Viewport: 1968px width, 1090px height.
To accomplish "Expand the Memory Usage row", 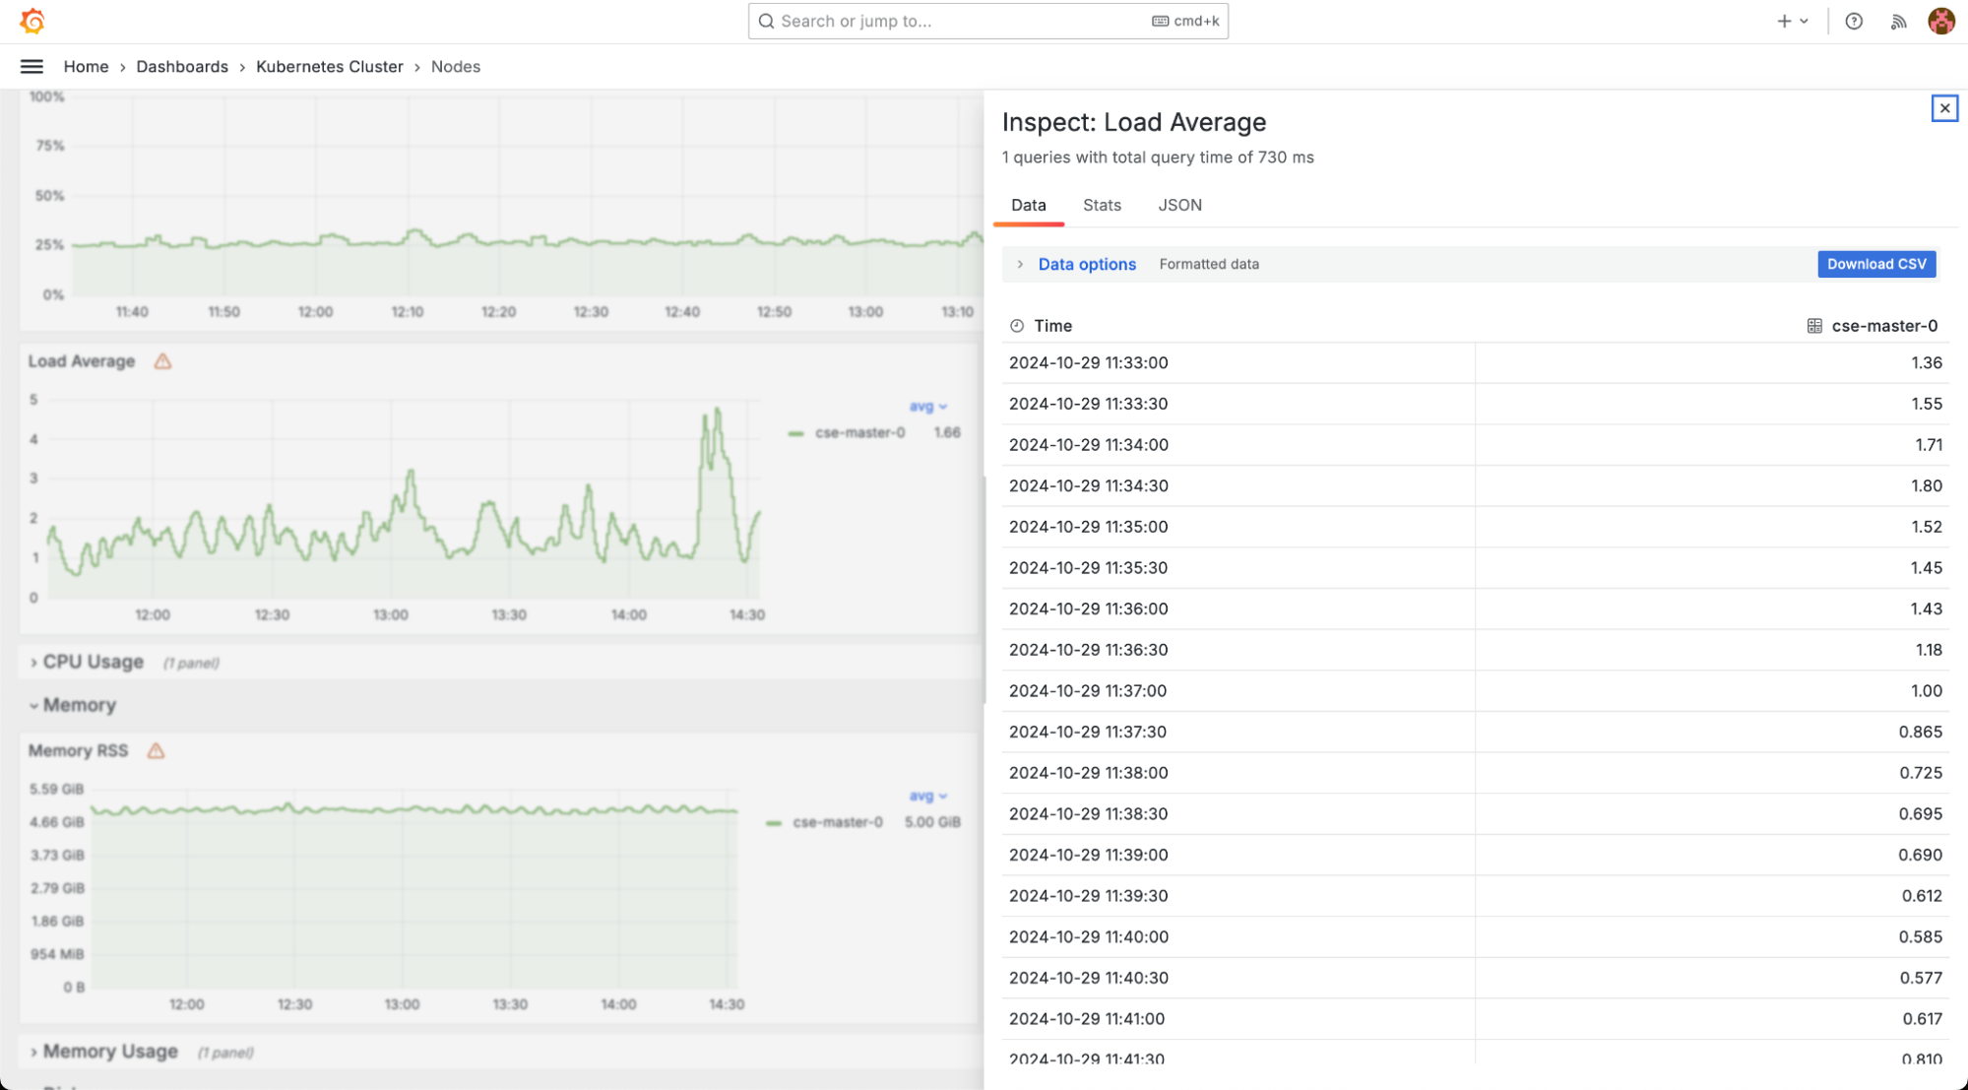I will pos(109,1052).
